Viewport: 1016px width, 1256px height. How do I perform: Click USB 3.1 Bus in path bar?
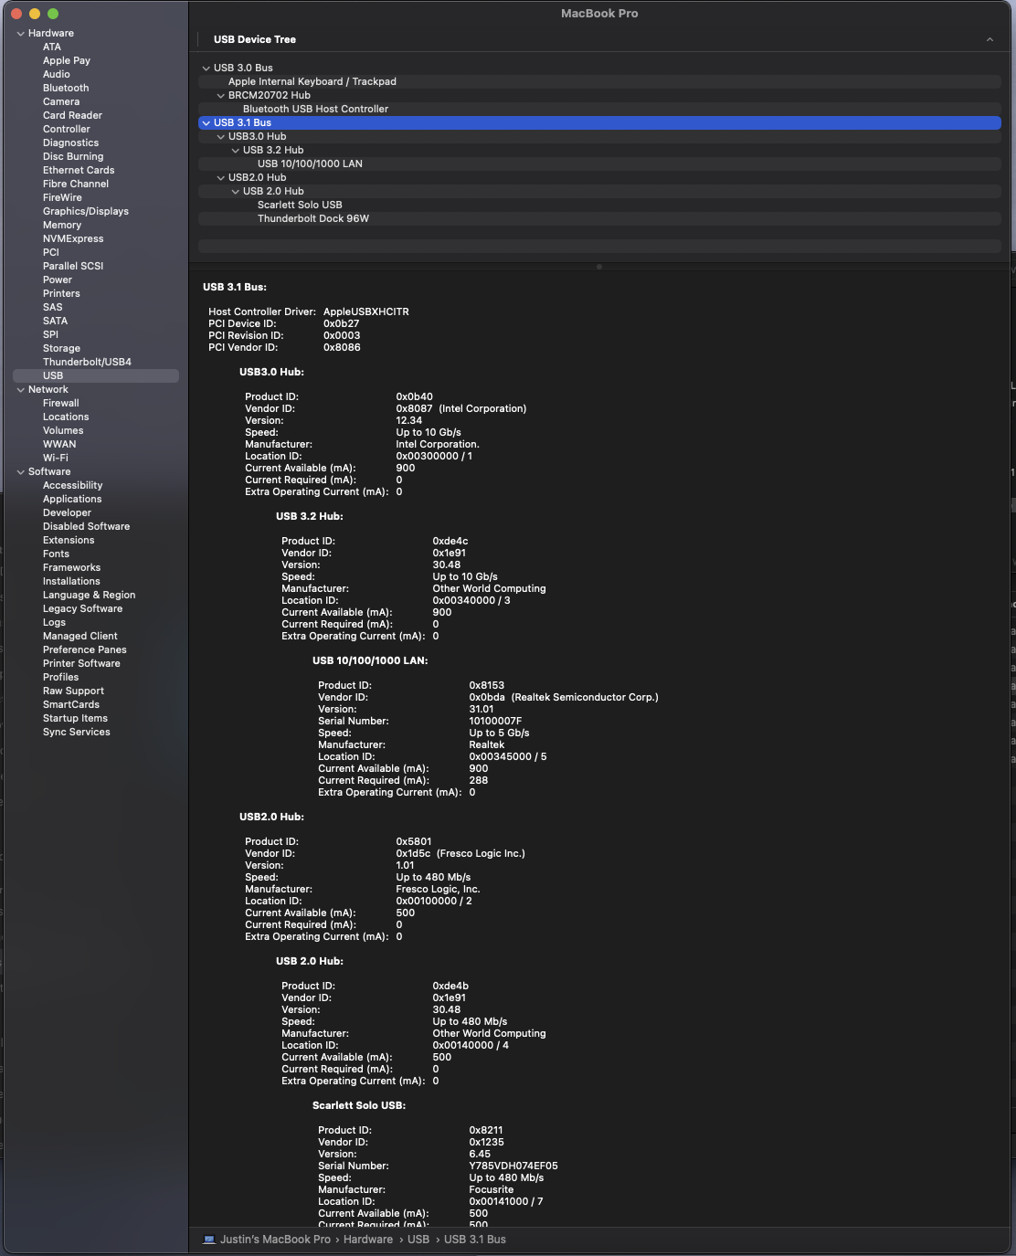475,1240
